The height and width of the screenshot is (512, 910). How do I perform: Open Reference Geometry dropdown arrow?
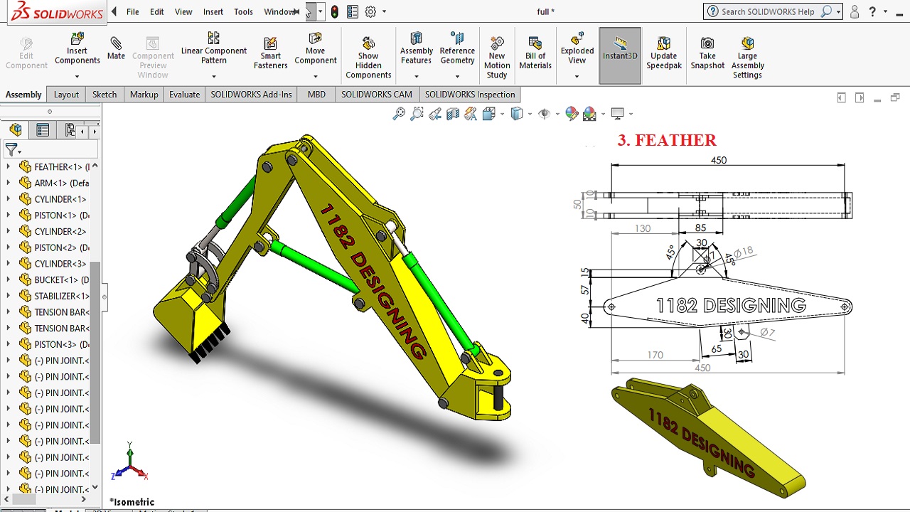pyautogui.click(x=457, y=76)
